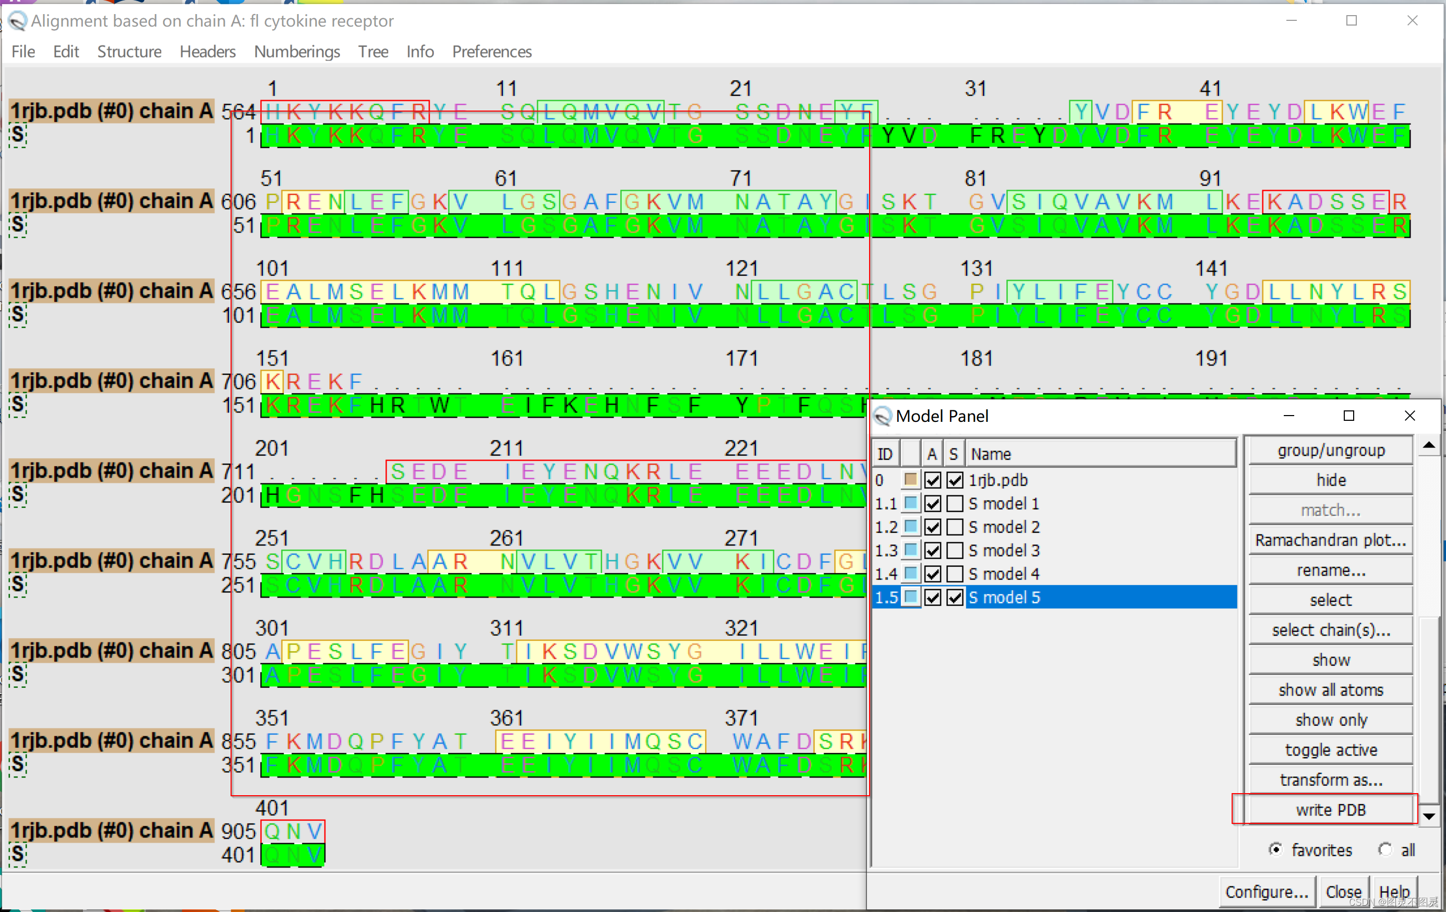Click the Ramachandran plot... button
This screenshot has height=912, width=1446.
pyautogui.click(x=1330, y=540)
